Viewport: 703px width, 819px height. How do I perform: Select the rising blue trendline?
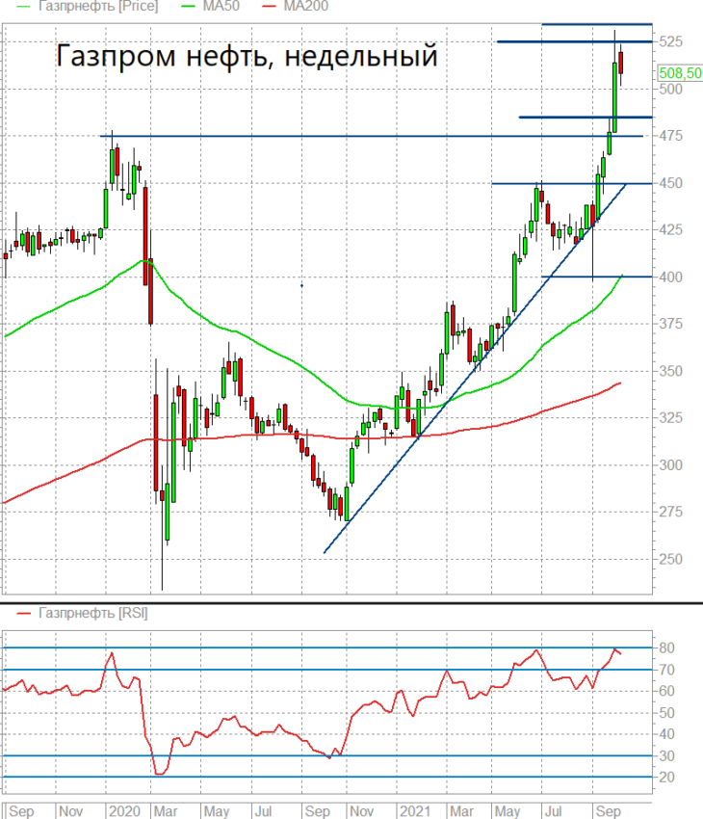475,368
